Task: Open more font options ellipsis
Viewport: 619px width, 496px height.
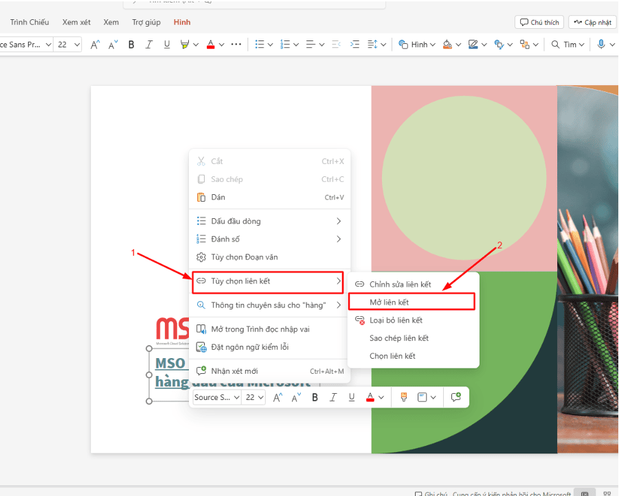Action: tap(236, 45)
